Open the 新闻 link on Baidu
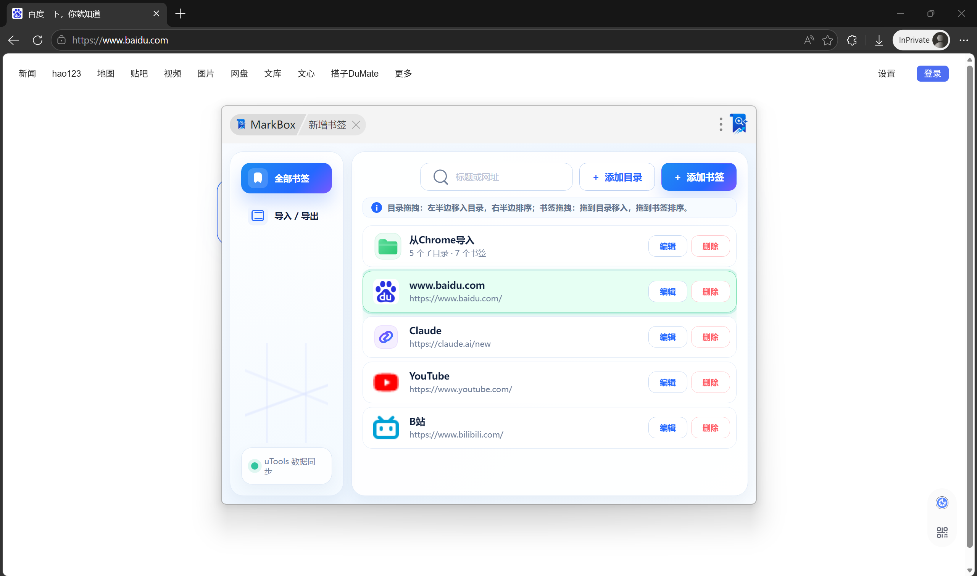This screenshot has height=576, width=977. pos(27,73)
